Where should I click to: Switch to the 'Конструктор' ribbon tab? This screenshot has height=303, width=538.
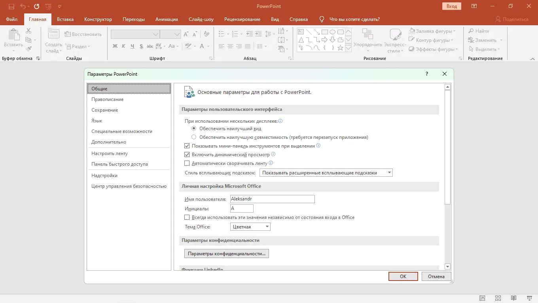tap(98, 19)
